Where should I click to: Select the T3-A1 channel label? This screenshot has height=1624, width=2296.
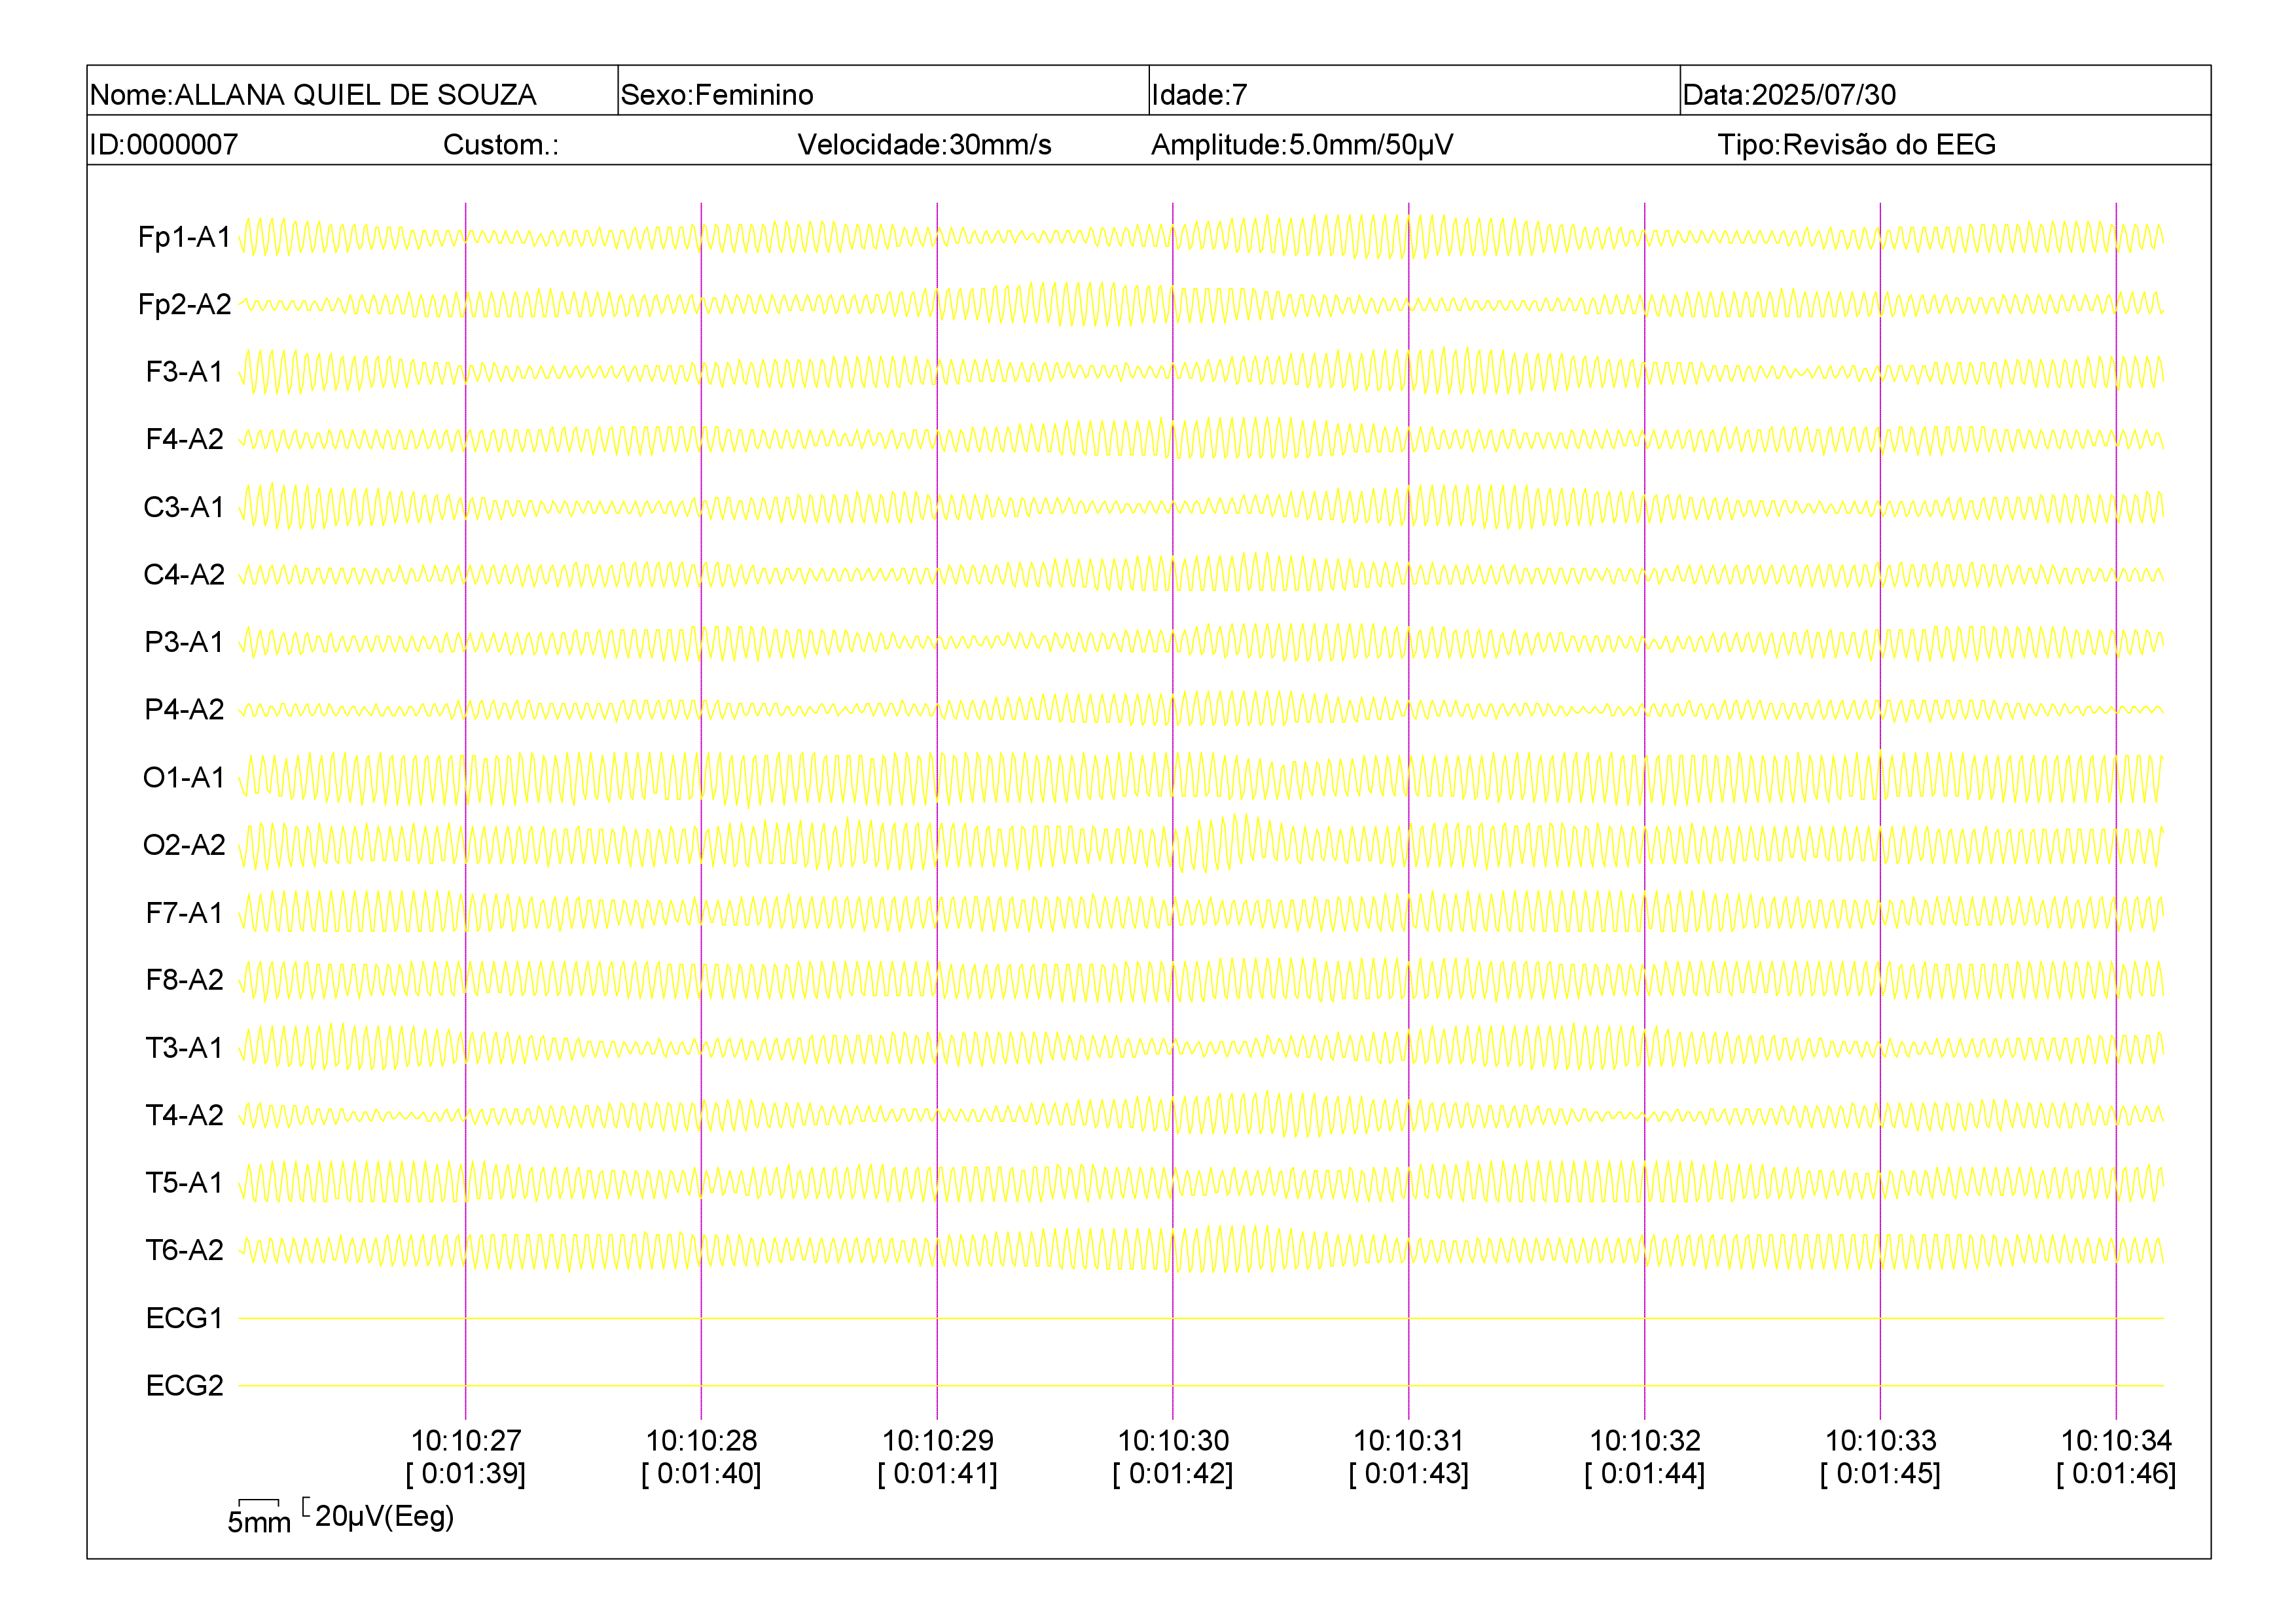coord(185,1048)
